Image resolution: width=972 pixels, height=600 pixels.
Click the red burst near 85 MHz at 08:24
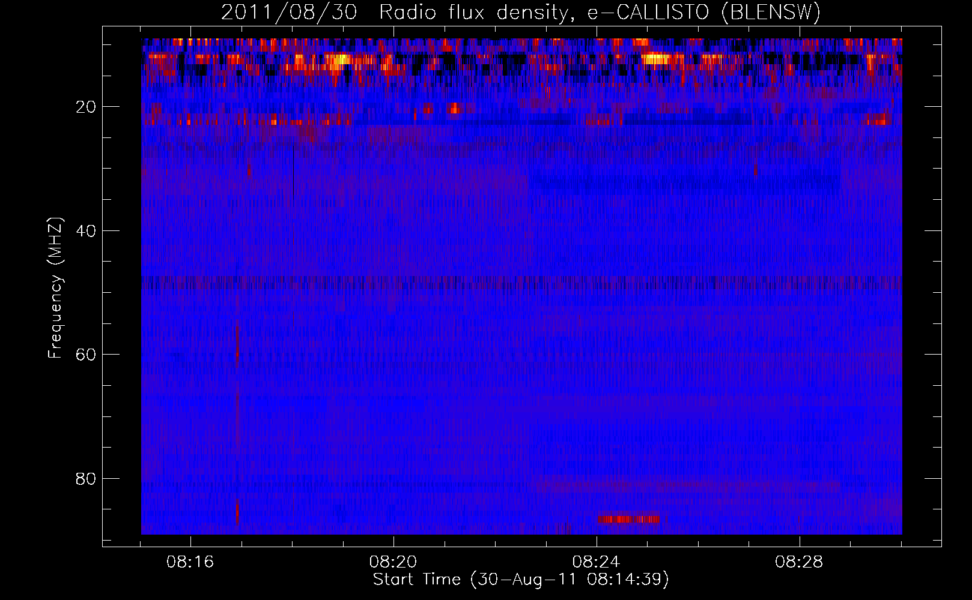[x=629, y=519]
